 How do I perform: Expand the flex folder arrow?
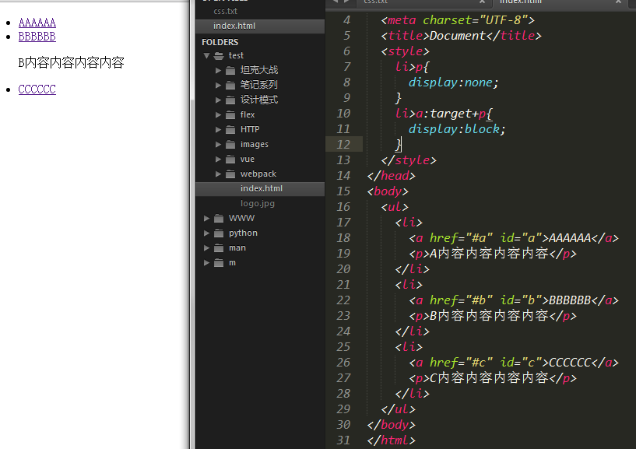[x=218, y=115]
